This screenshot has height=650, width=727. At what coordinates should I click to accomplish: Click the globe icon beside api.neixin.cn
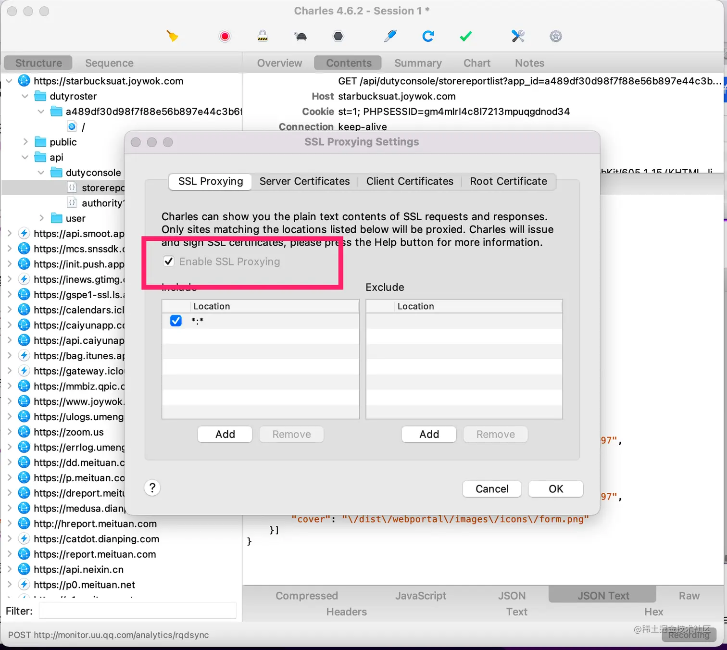[24, 569]
